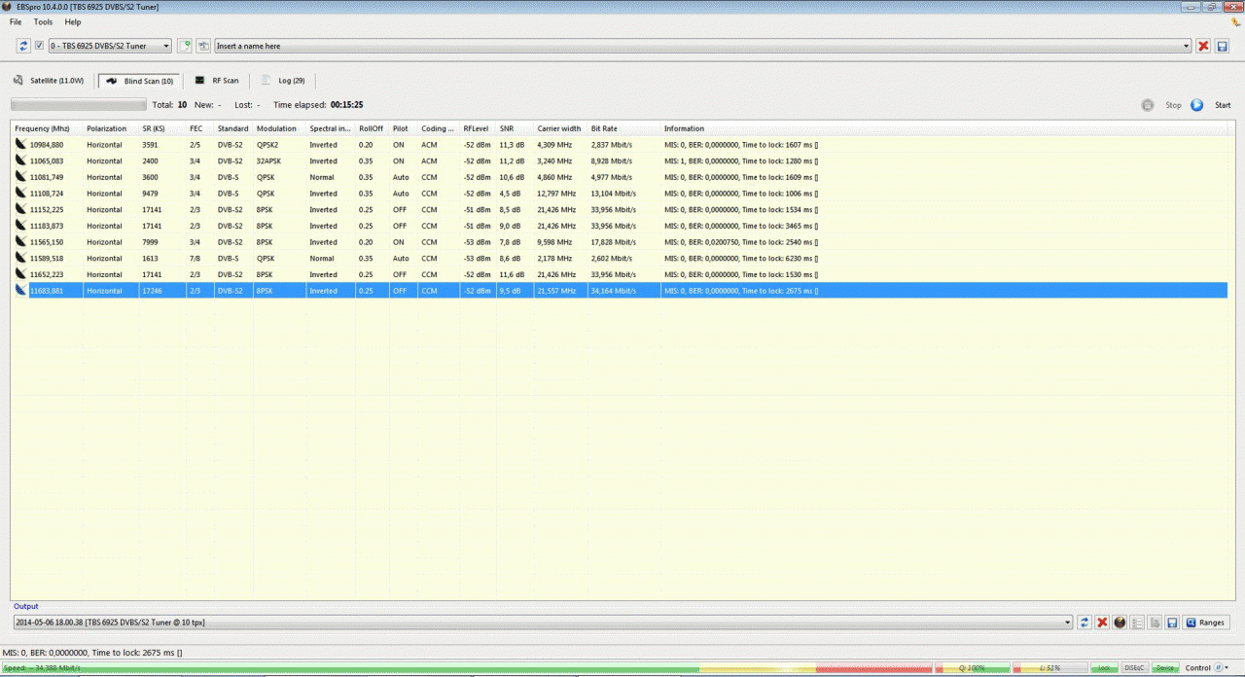This screenshot has width=1245, height=677.
Task: Open the Tools menu
Action: (x=43, y=21)
